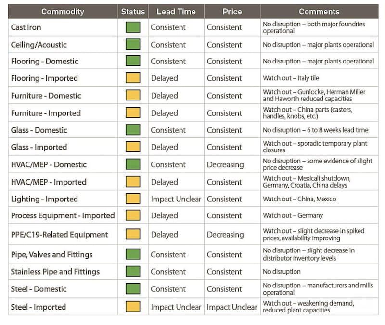This screenshot has height=325, width=385.
Task: Click the Lead Time column header
Action: click(x=175, y=12)
